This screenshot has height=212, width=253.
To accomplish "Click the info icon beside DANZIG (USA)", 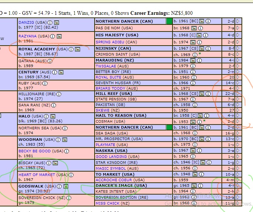I will click(50, 23).
